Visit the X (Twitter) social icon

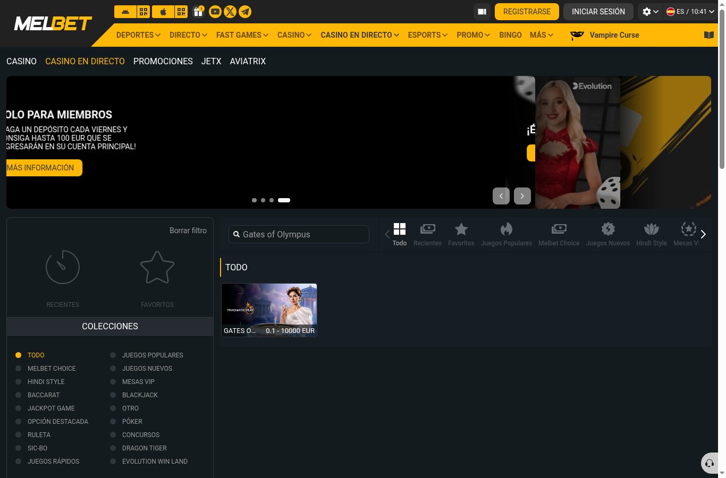click(x=230, y=12)
